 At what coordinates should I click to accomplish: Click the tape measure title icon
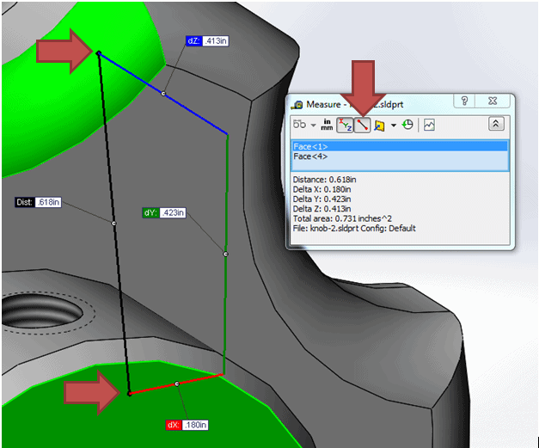click(x=297, y=103)
